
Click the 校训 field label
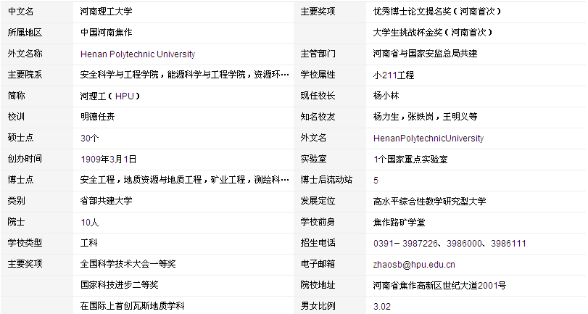click(x=16, y=117)
